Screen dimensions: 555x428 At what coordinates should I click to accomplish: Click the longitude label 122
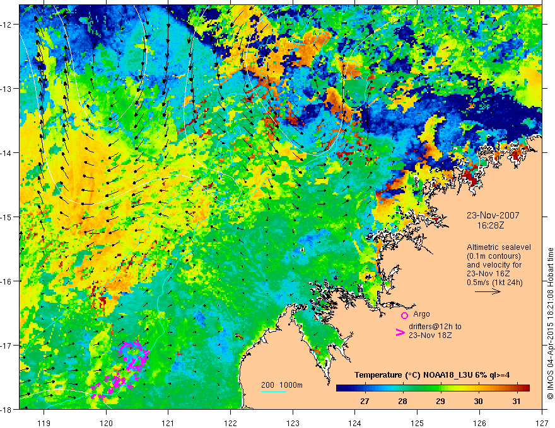[x=230, y=423]
